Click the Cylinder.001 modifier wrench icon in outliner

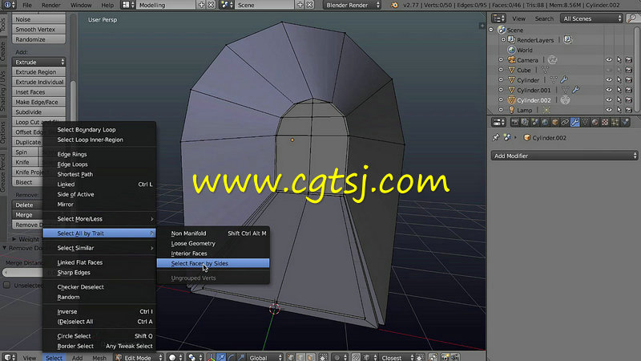click(575, 90)
